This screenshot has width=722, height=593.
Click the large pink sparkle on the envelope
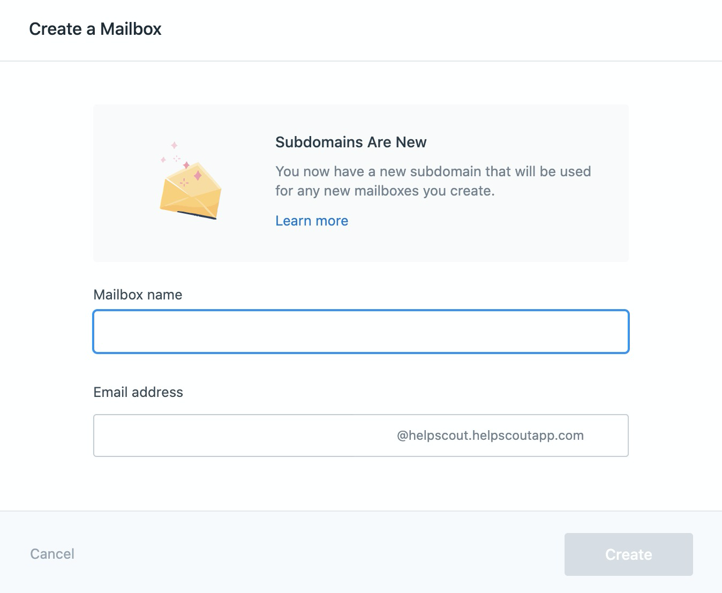pos(198,175)
